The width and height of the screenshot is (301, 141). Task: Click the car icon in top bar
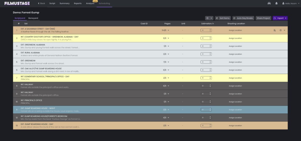pos(269,3)
